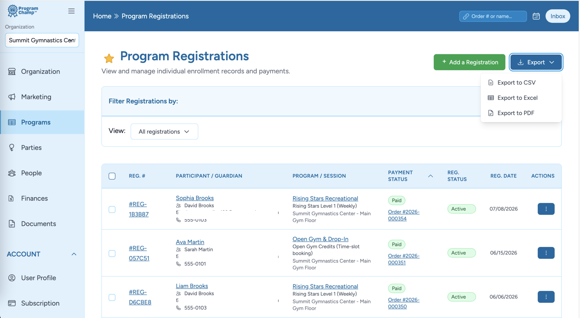
Task: Click the User Profile avatar icon
Action: [12, 278]
